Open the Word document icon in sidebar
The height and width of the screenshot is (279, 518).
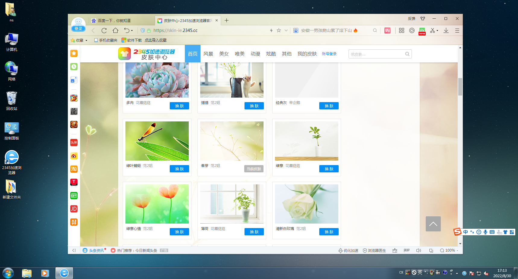click(74, 80)
